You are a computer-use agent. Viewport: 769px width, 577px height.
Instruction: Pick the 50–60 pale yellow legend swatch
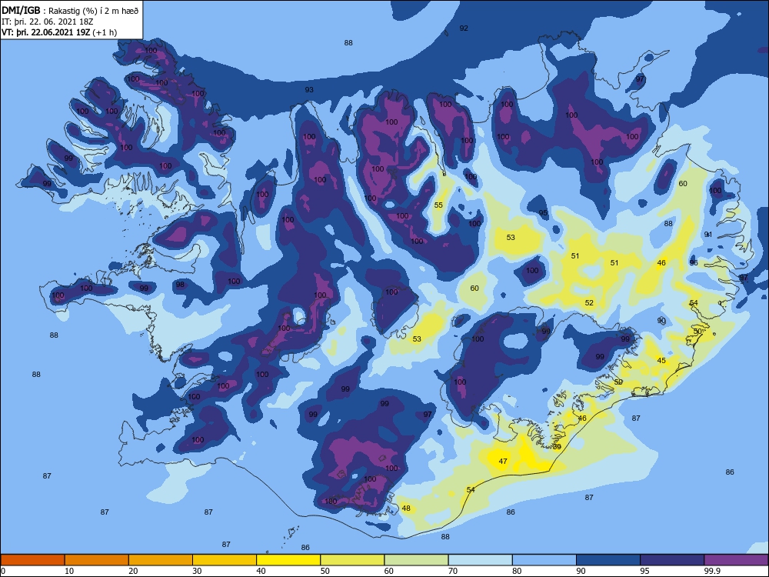coord(352,560)
